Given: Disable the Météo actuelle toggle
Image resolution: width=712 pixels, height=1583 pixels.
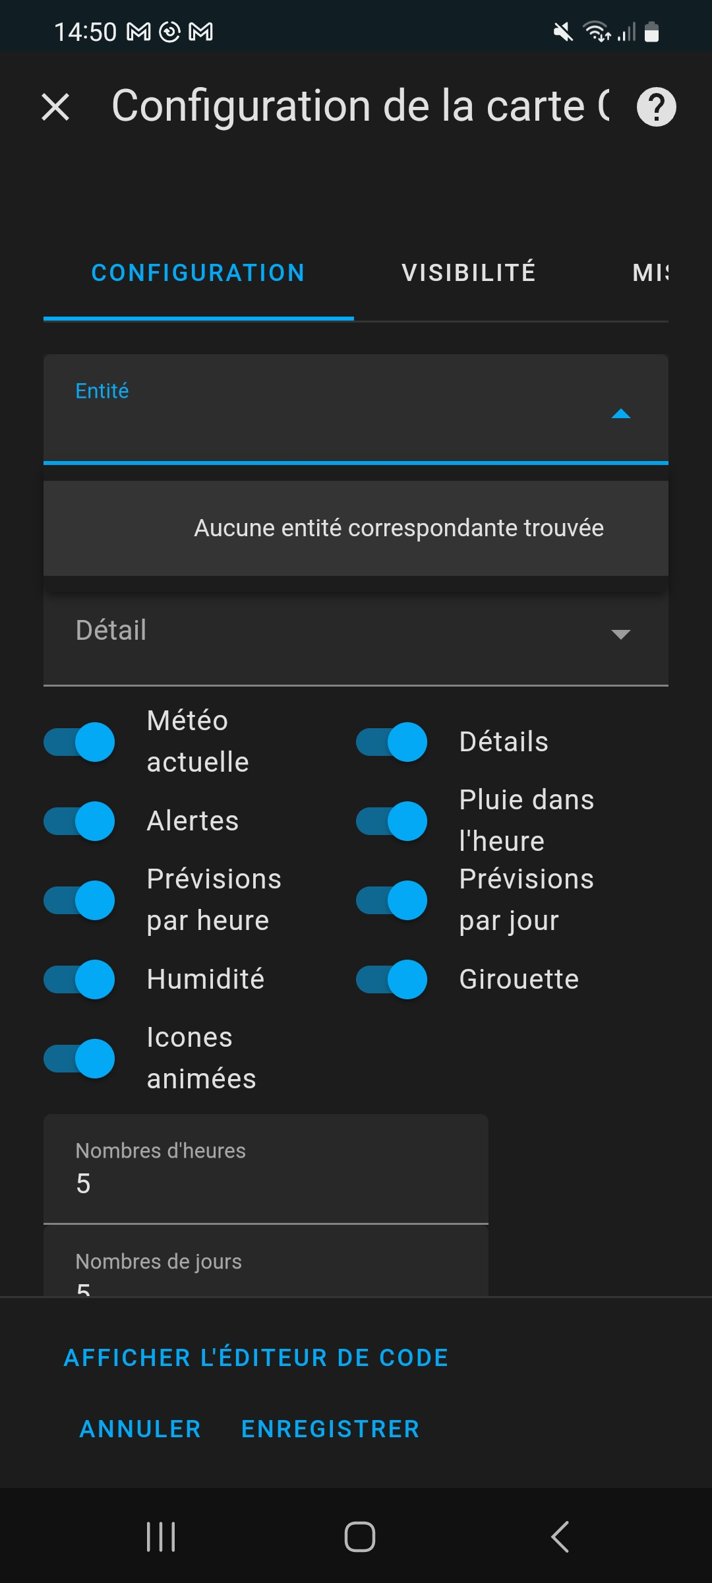Looking at the screenshot, I should [x=80, y=742].
